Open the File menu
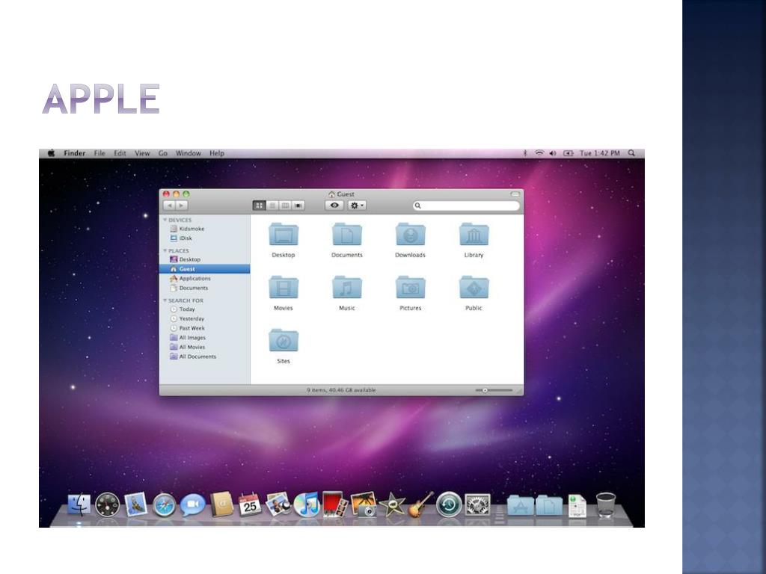Screen dimensions: 766x574 (99, 153)
